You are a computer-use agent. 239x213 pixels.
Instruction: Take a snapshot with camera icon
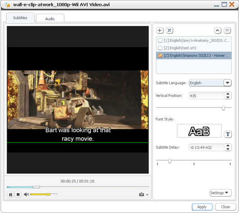(x=141, y=194)
